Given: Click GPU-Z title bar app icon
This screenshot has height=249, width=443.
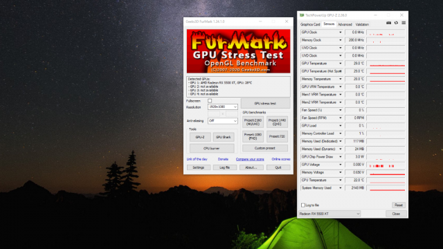Looking at the screenshot, I should coord(302,15).
